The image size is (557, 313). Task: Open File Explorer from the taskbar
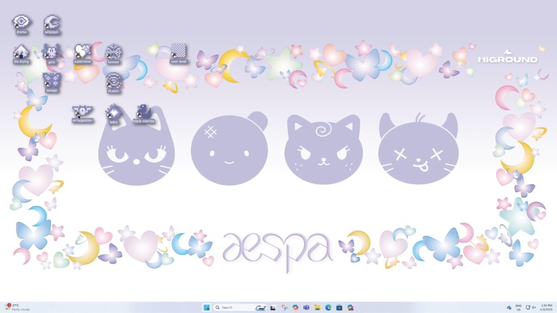[x=317, y=308]
